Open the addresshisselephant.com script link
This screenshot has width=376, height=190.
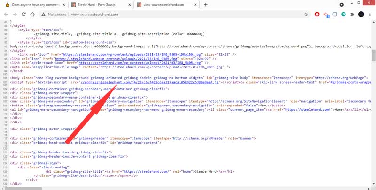(x=149, y=82)
